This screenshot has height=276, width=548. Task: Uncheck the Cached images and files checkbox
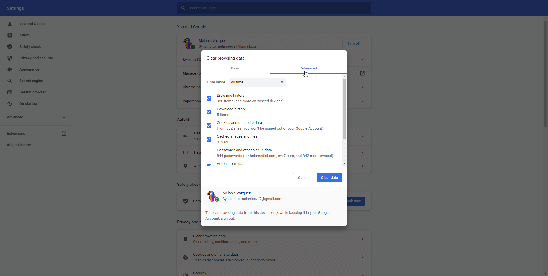pyautogui.click(x=209, y=139)
